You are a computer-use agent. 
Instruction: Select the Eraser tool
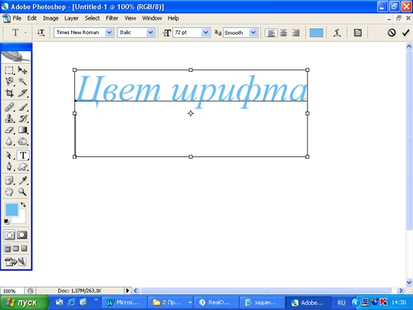tap(9, 130)
